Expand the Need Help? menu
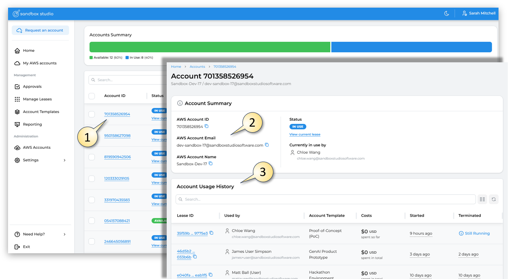The image size is (511, 279). [x=64, y=234]
